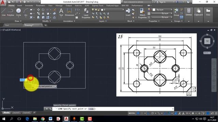The image size is (218, 122).
Task: Click the Undo option in command line
Action: 91,109
